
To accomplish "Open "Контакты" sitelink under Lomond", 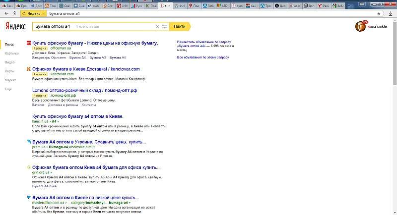I will pyautogui.click(x=89, y=105).
